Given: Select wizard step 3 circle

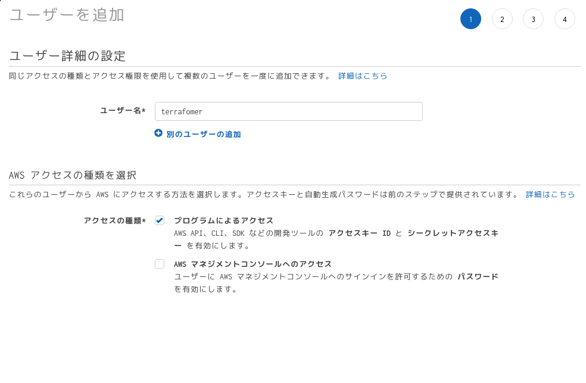Looking at the screenshot, I should pos(534,18).
